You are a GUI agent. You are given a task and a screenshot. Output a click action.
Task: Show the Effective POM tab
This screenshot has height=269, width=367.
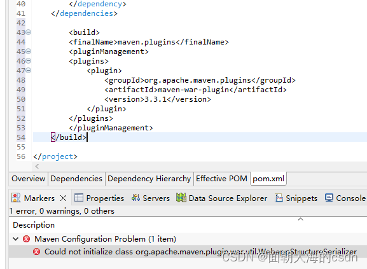221,179
